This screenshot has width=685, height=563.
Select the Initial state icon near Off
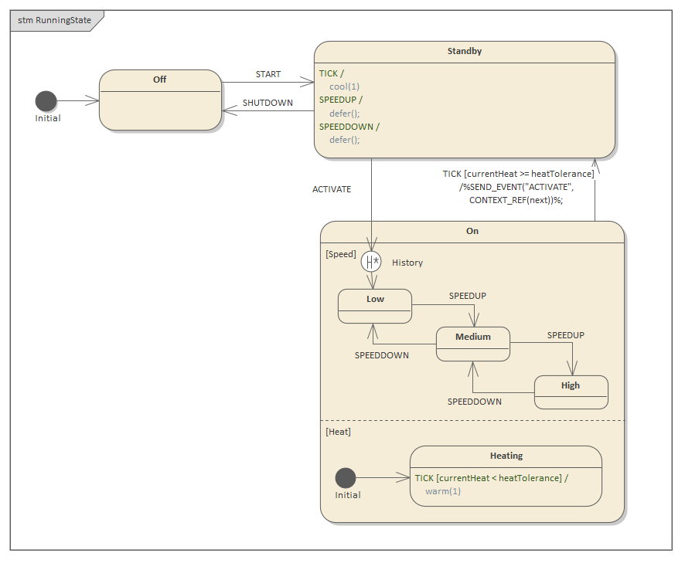coord(46,100)
